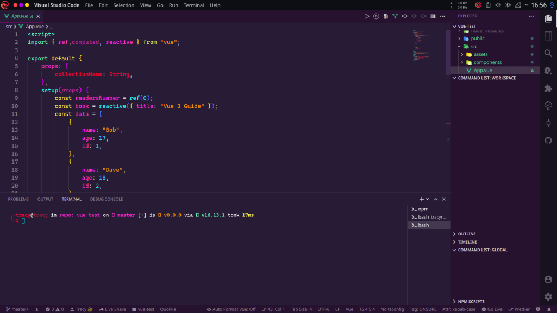
Task: Switch to the OUTPUT panel tab
Action: click(x=45, y=199)
